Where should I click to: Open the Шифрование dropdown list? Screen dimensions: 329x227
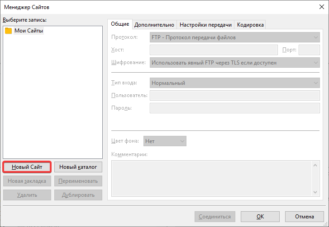click(x=234, y=63)
